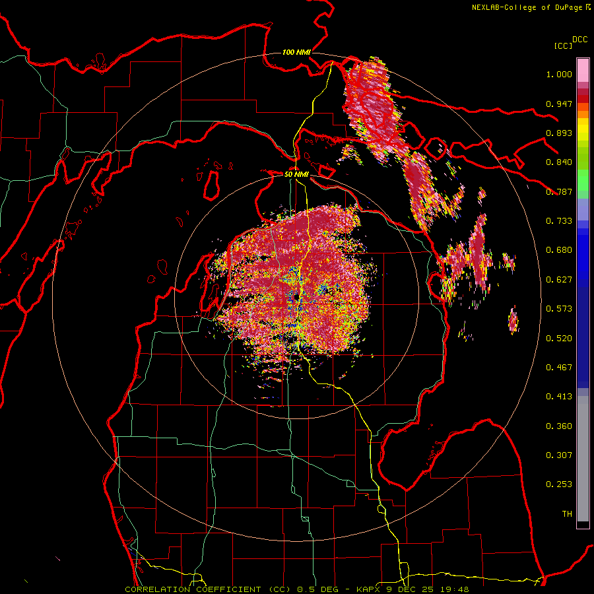Screen dimensions: 594x594
Task: Click the 50 NMI range ring label
Action: 296,174
